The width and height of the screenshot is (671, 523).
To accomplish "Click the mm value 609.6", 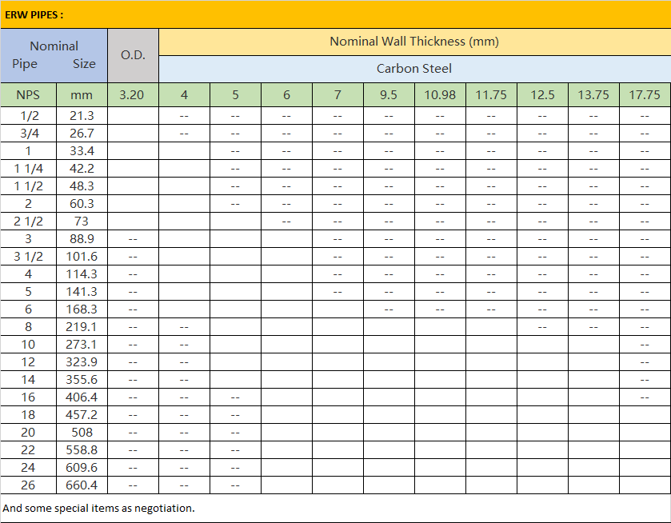I will pyautogui.click(x=82, y=467).
